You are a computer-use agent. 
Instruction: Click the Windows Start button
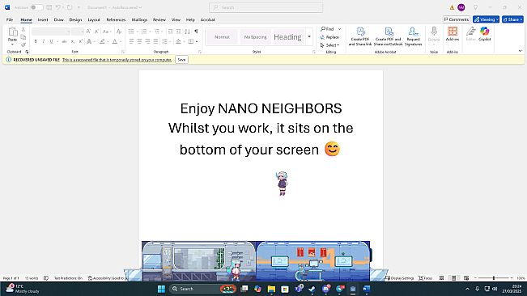(161, 289)
